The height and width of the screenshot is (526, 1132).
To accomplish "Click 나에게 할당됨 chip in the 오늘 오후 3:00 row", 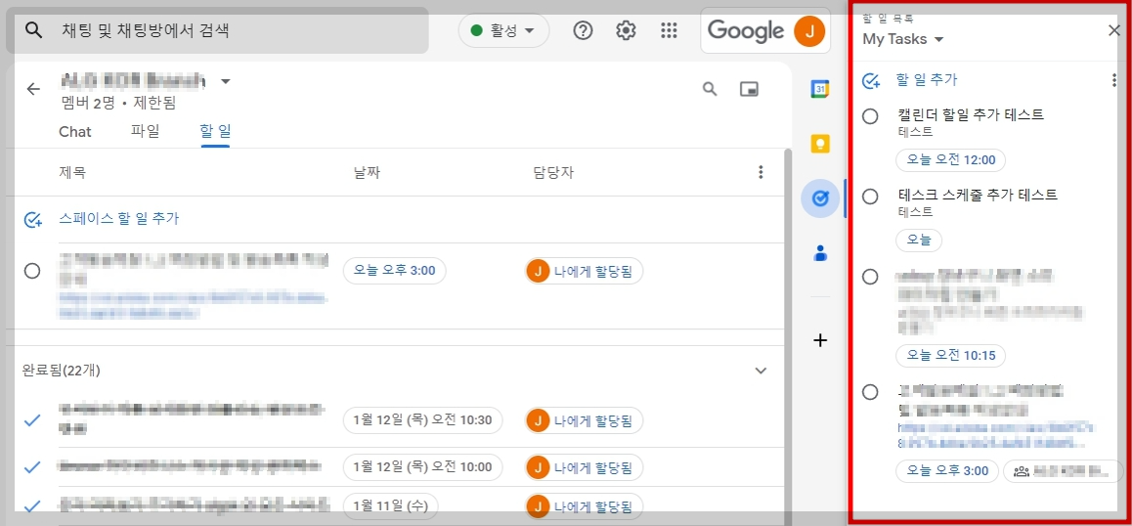I will (584, 271).
